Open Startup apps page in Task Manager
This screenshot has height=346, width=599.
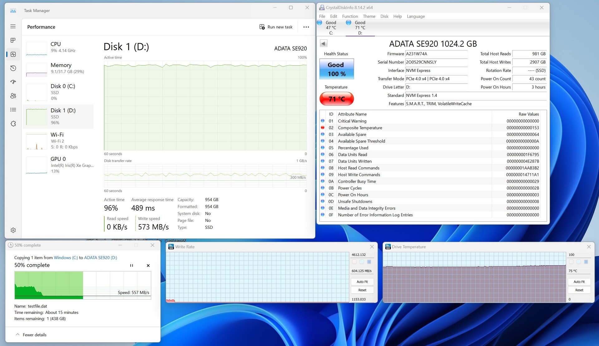[x=13, y=82]
